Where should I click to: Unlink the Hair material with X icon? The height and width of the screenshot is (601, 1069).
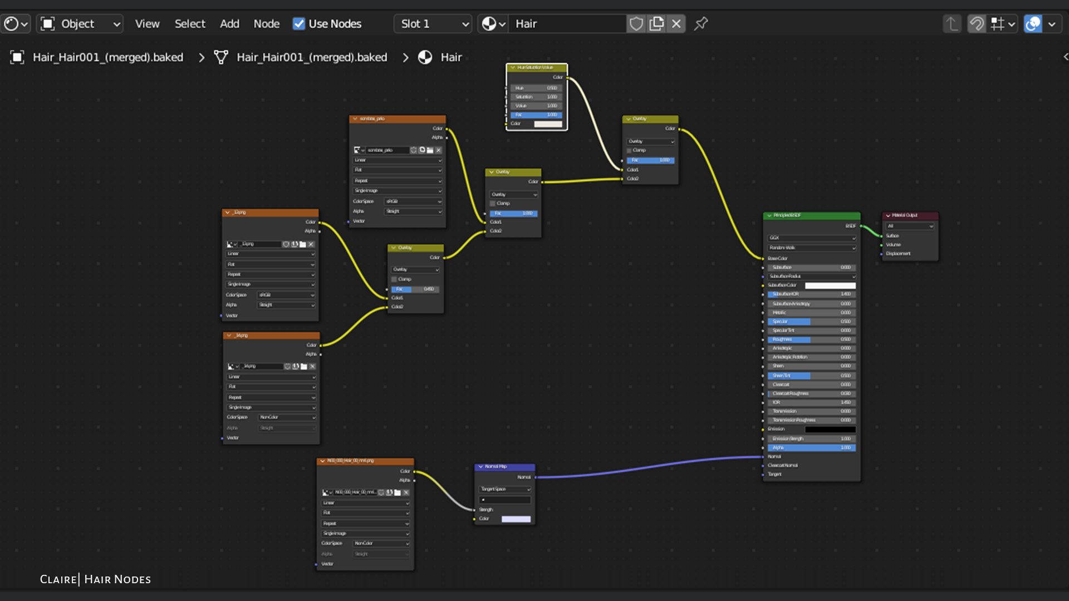coord(676,24)
